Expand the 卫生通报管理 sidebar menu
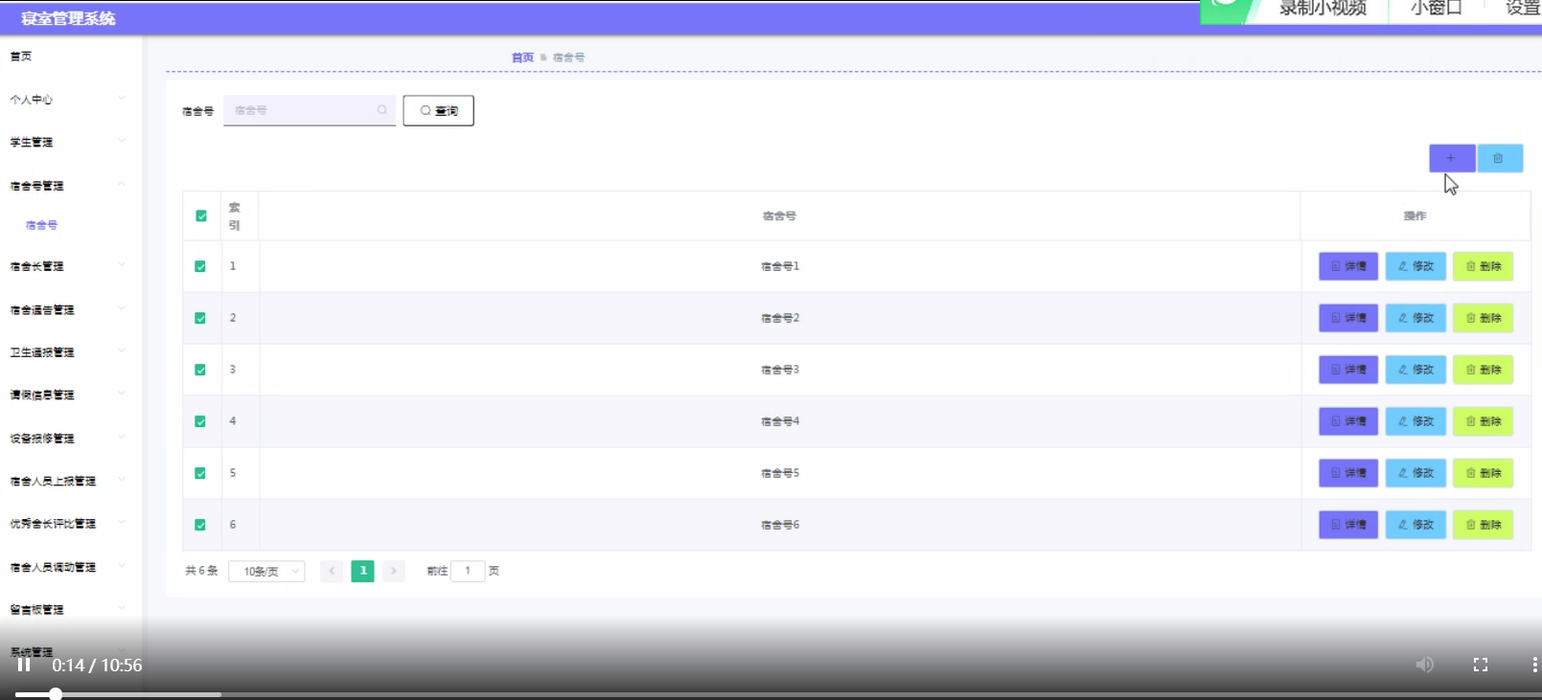1542x700 pixels. [67, 352]
